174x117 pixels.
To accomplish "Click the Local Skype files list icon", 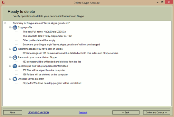I will point(15,66).
